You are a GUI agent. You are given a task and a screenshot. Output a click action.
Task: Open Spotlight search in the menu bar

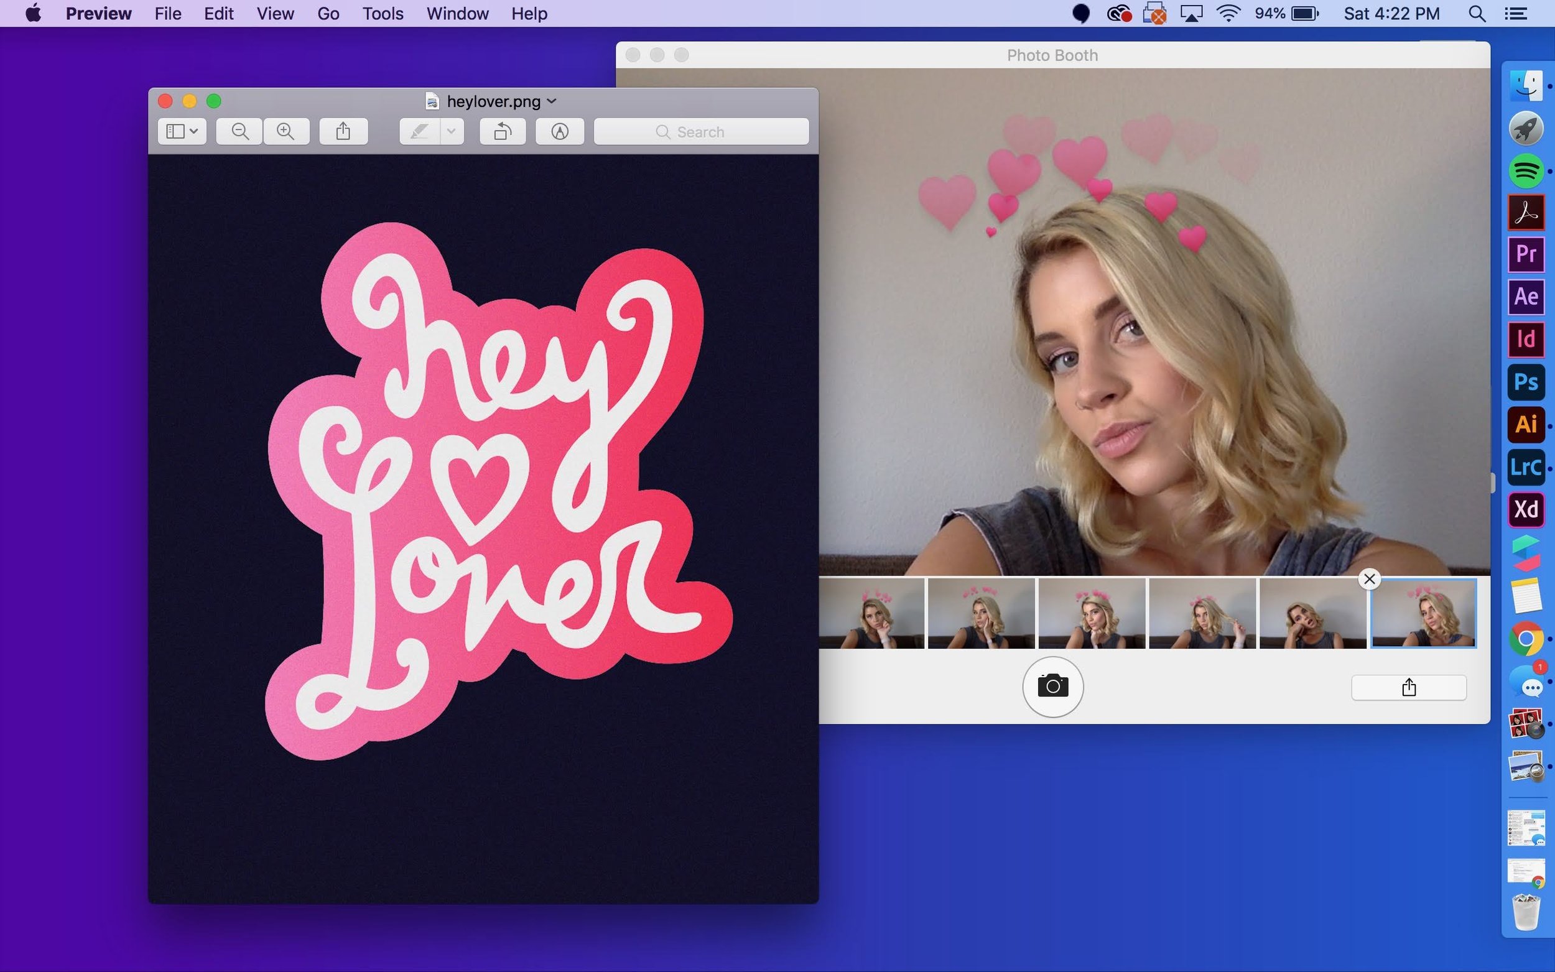click(1477, 14)
